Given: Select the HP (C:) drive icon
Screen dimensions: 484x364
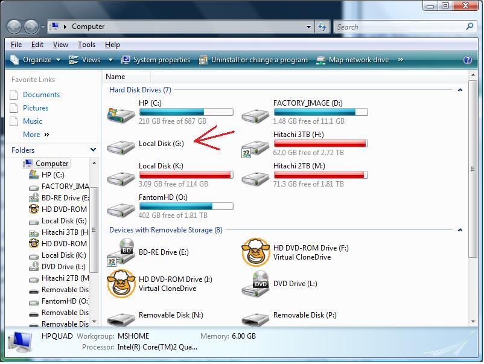Looking at the screenshot, I should (x=121, y=115).
